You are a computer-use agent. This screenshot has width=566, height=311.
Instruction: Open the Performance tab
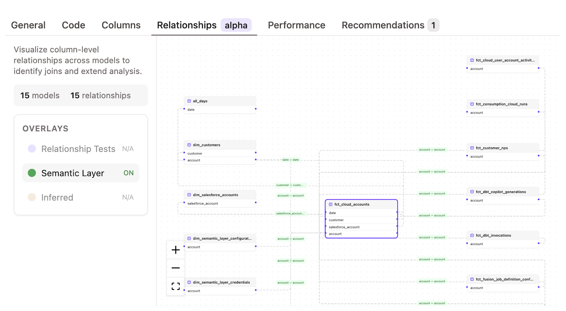296,25
